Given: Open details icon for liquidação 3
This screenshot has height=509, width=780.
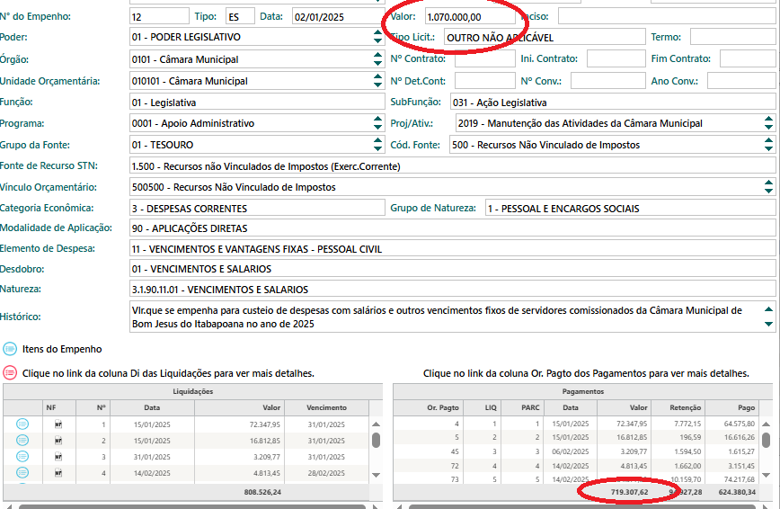Looking at the screenshot, I should 22,456.
